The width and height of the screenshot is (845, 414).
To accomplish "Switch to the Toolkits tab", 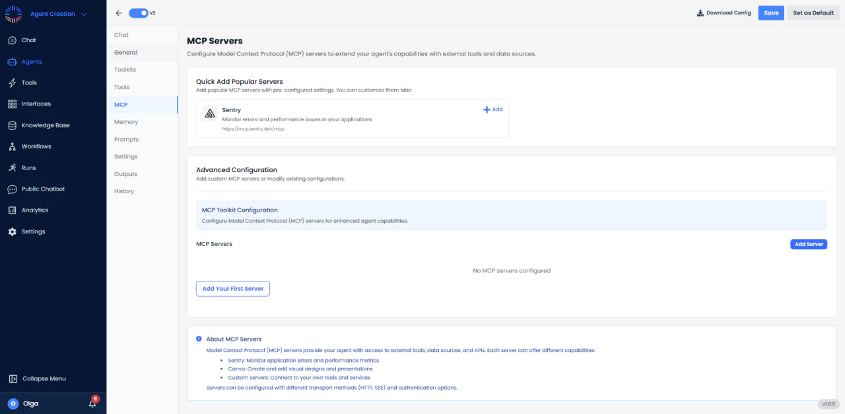I will pyautogui.click(x=142, y=69).
